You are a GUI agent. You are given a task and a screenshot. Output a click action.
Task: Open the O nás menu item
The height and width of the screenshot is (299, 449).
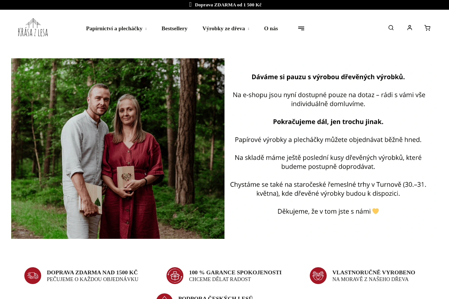click(x=271, y=28)
